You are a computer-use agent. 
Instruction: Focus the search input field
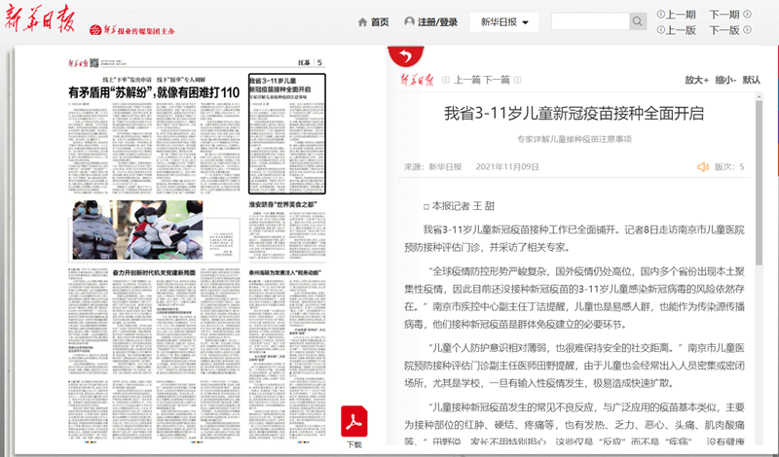click(590, 21)
